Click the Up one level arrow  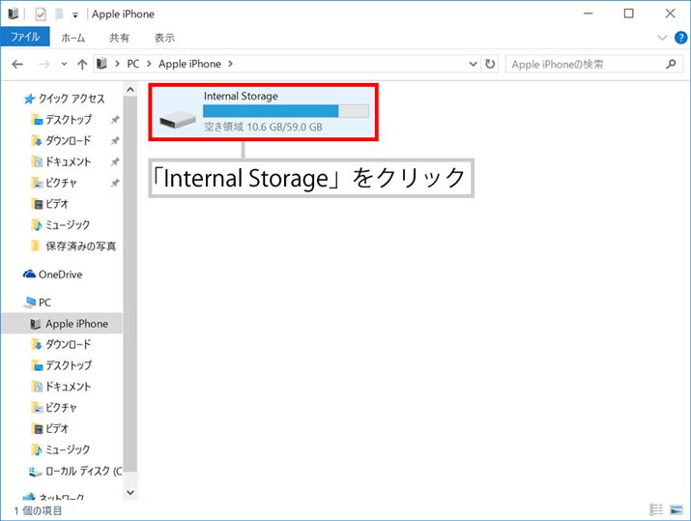[x=82, y=64]
